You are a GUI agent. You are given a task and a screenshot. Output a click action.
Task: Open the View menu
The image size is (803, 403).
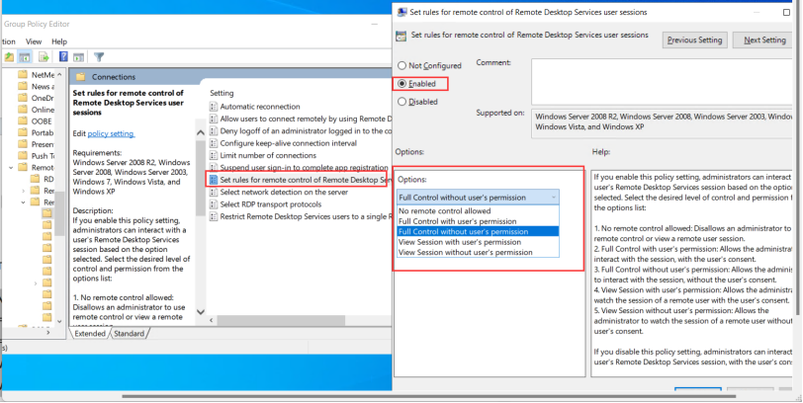click(34, 41)
